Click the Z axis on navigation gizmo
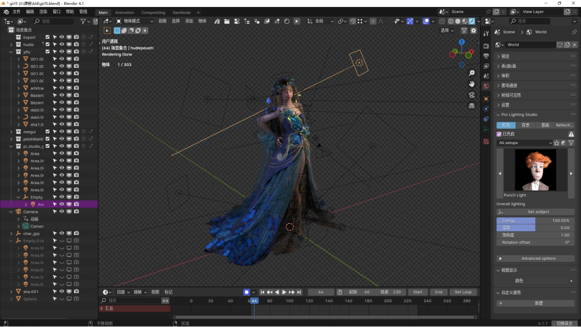The height and width of the screenshot is (327, 581). [x=462, y=42]
